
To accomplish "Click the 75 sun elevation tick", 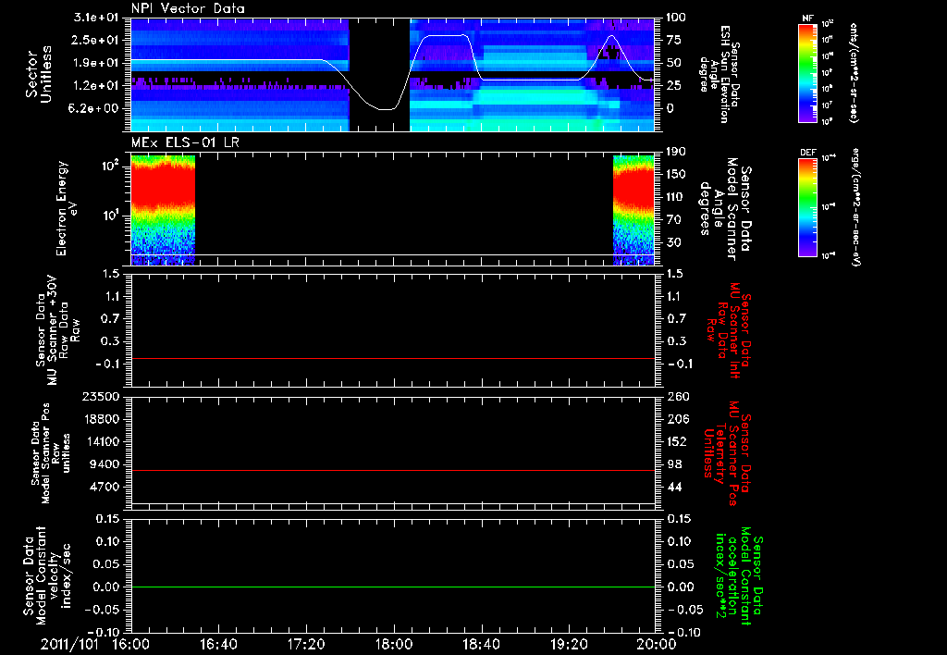I will tap(673, 40).
